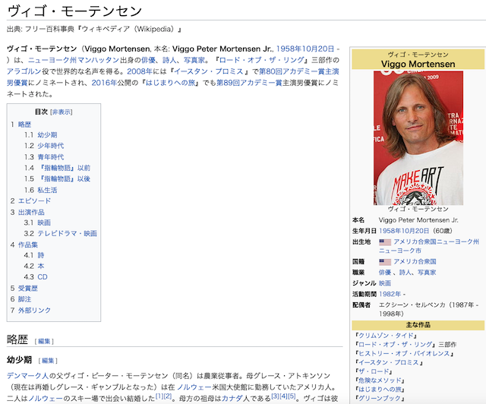The height and width of the screenshot is (404, 486).
Task: Open ノルウェー link before 米国大使館
Action: (x=194, y=387)
